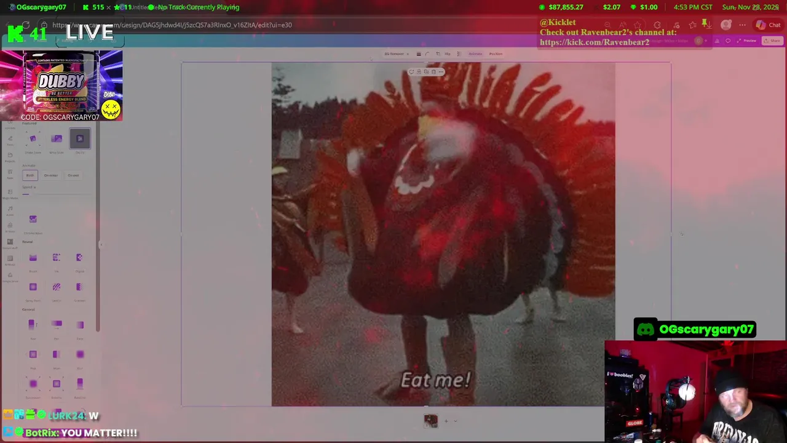787x443 pixels.
Task: Select the highlighted third featured animation
Action: click(x=79, y=139)
